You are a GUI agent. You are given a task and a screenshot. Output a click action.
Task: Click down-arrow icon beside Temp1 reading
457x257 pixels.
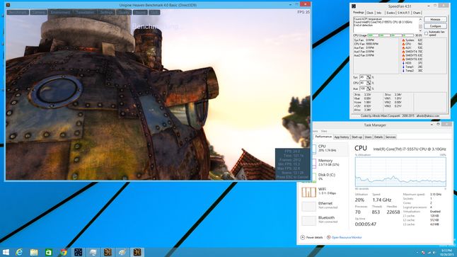pyautogui.click(x=403, y=67)
